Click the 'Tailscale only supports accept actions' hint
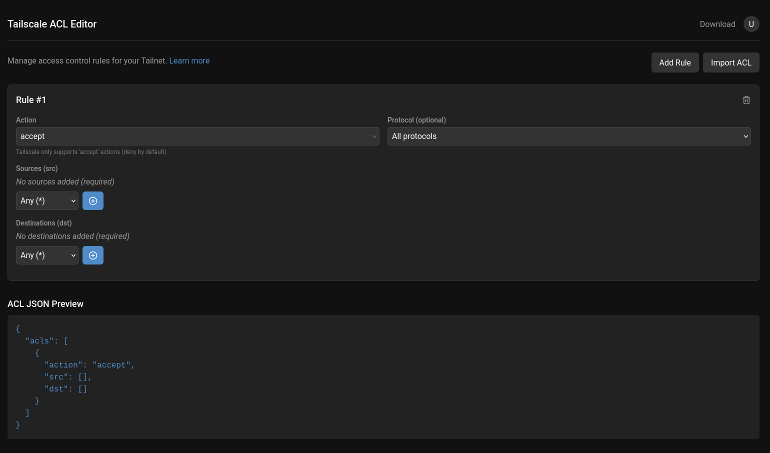770x453 pixels. pyautogui.click(x=91, y=152)
